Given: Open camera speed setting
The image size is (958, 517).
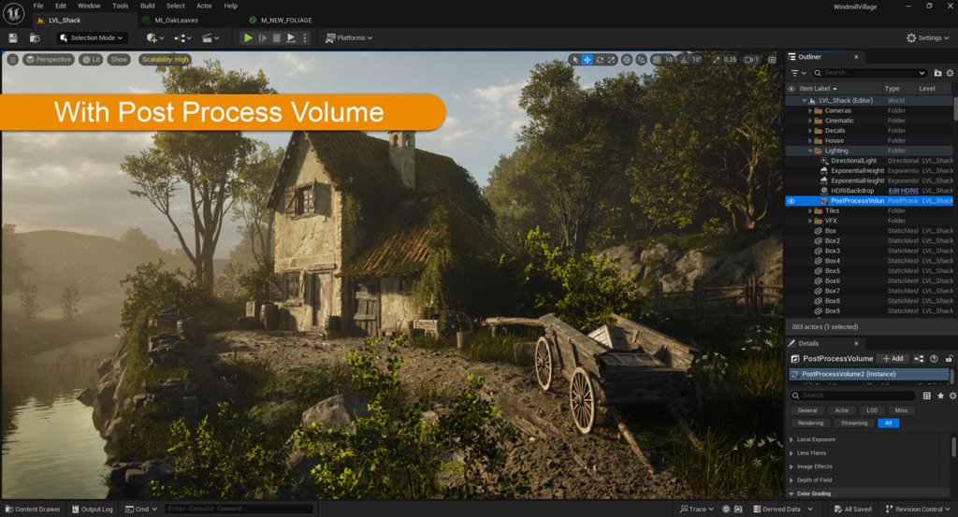Looking at the screenshot, I should [x=752, y=59].
